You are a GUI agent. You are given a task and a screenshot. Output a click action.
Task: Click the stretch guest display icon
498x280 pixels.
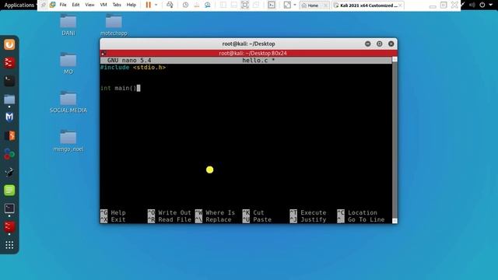287,5
